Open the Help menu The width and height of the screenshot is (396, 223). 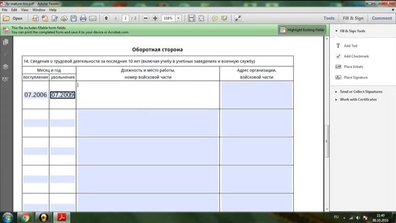click(53, 10)
